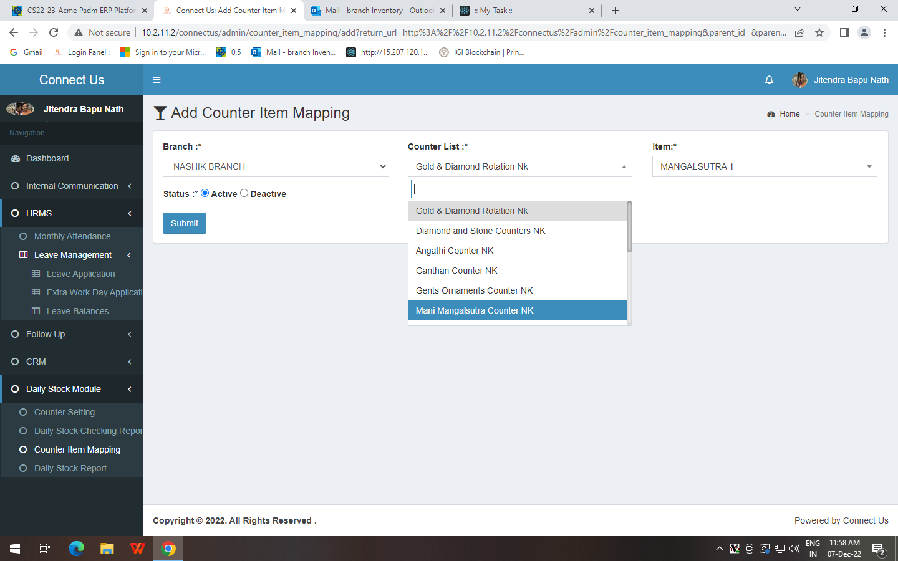Click the counter list search input field
This screenshot has height=561, width=898.
point(520,189)
